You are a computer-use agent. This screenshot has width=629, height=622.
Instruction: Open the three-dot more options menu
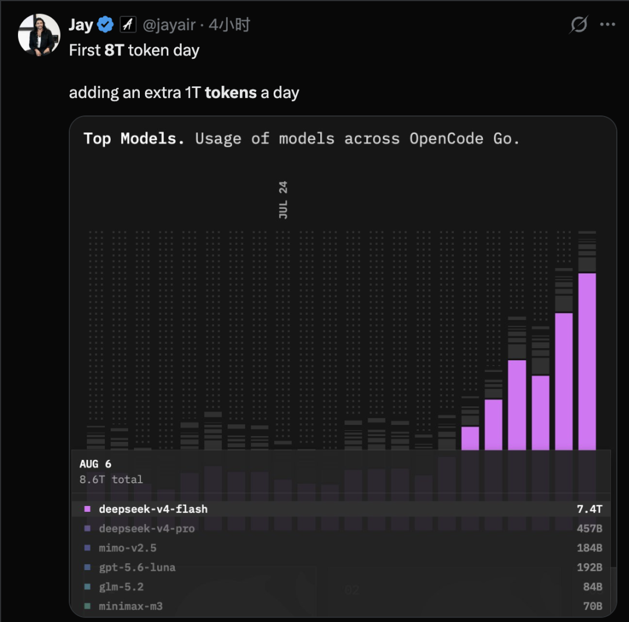point(607,25)
